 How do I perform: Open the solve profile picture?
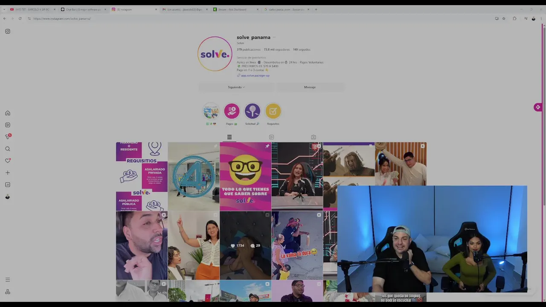point(215,54)
